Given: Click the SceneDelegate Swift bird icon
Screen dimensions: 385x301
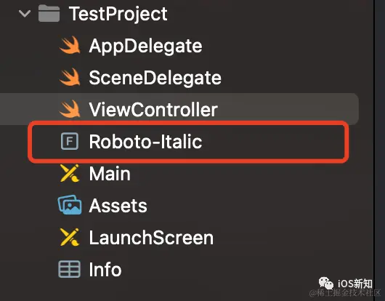Looking at the screenshot, I should pos(70,77).
